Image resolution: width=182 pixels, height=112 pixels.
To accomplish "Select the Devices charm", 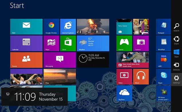I will tap(177, 67).
